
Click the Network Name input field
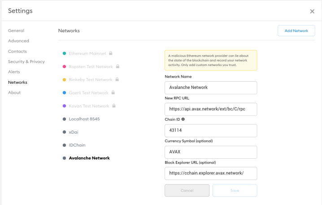point(211,88)
